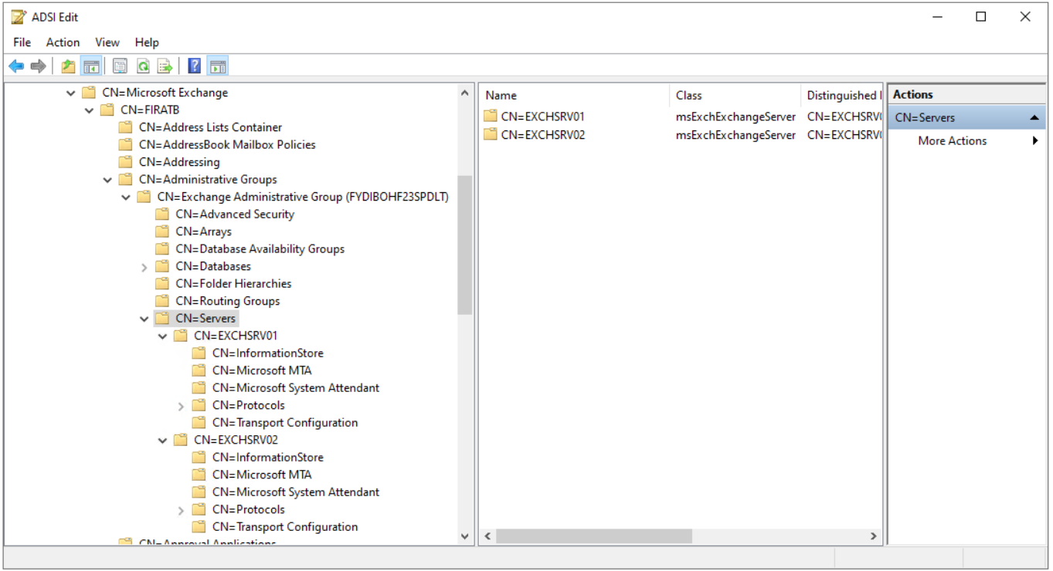Open More Actions in Actions pane

(967, 140)
